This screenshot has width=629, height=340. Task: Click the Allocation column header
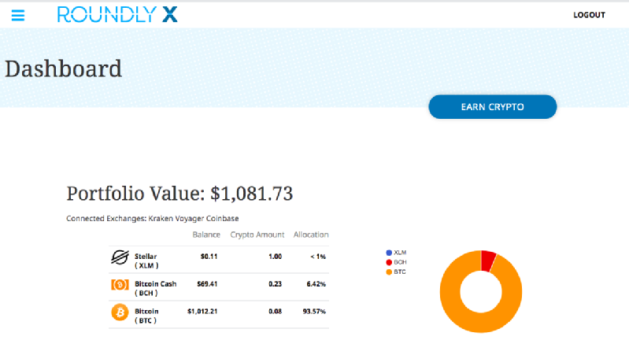tap(311, 235)
